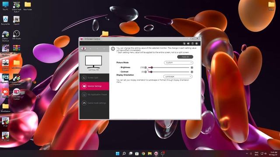Open This PC desktop icon
Image resolution: width=280 pixels, height=157 pixels.
pyautogui.click(x=5, y=6)
